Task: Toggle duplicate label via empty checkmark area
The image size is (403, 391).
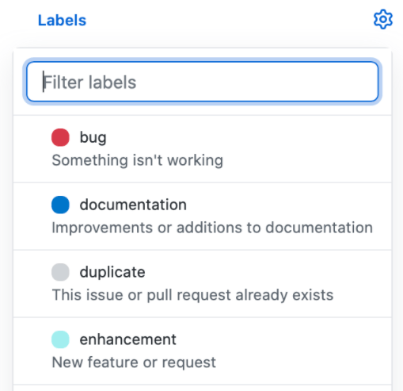Action: pos(32,272)
